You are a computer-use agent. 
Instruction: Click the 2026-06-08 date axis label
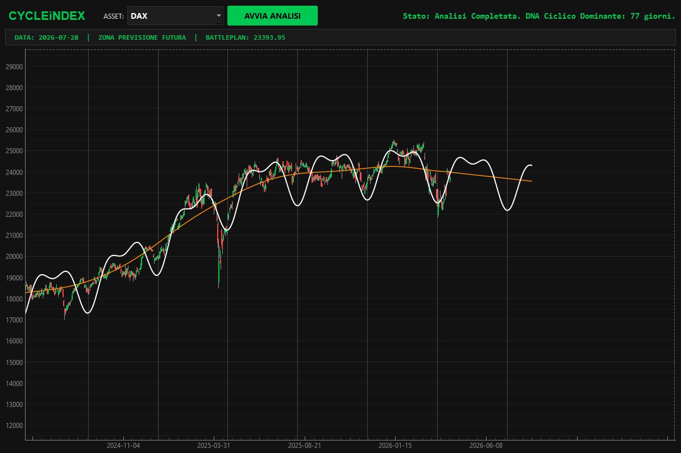(x=486, y=446)
